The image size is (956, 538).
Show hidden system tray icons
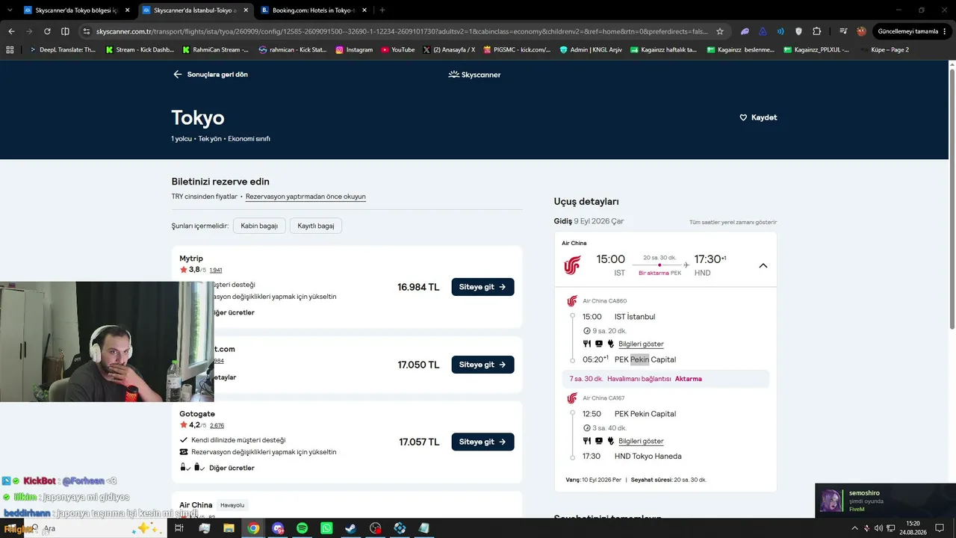854,528
